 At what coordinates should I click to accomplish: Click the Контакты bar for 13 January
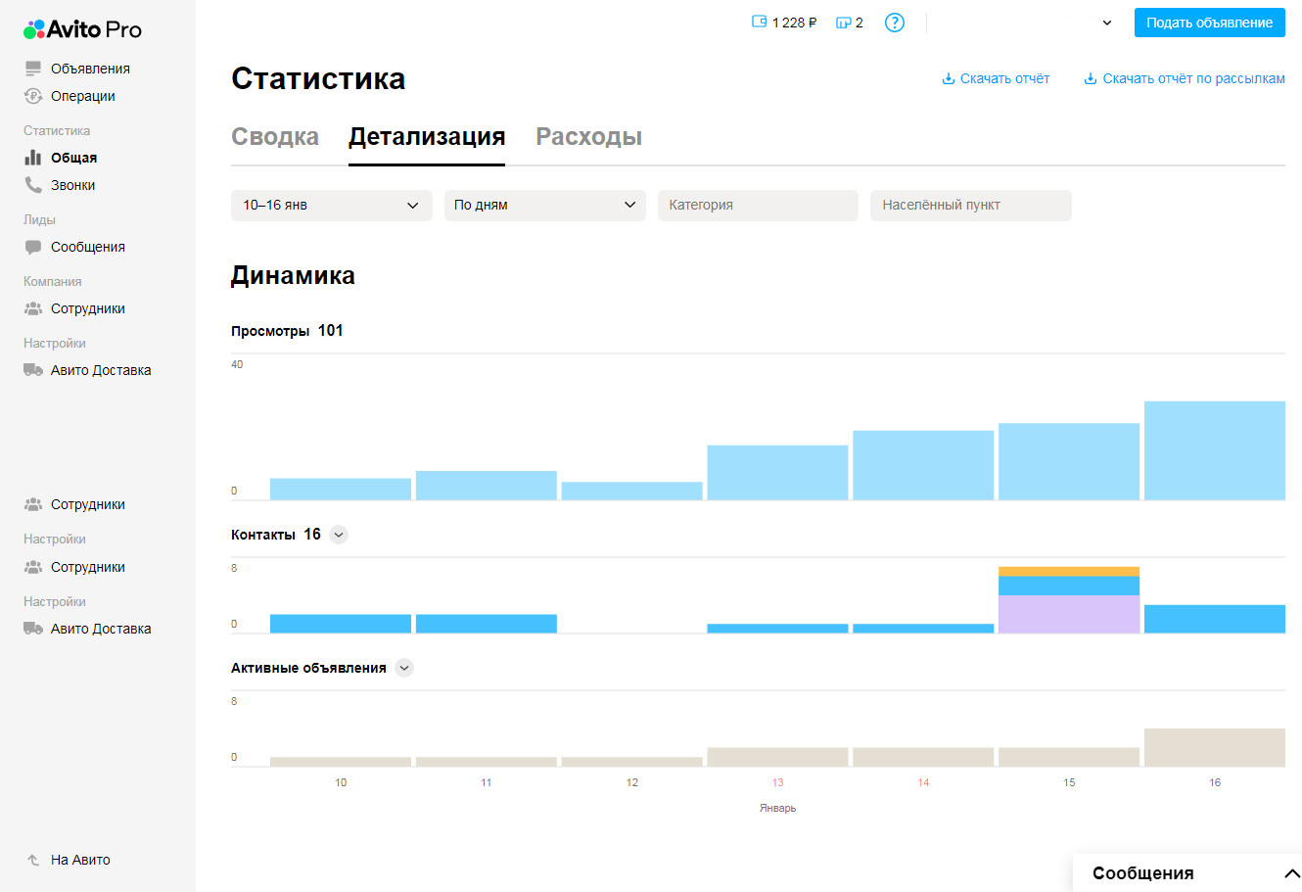(777, 629)
